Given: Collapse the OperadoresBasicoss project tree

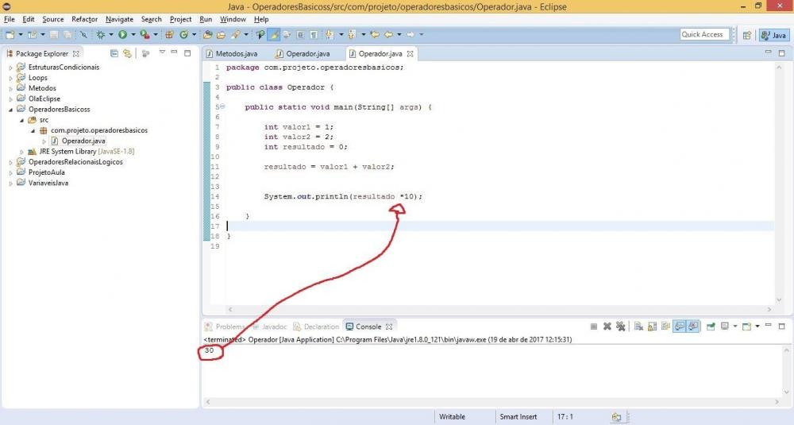Looking at the screenshot, I should [11, 110].
